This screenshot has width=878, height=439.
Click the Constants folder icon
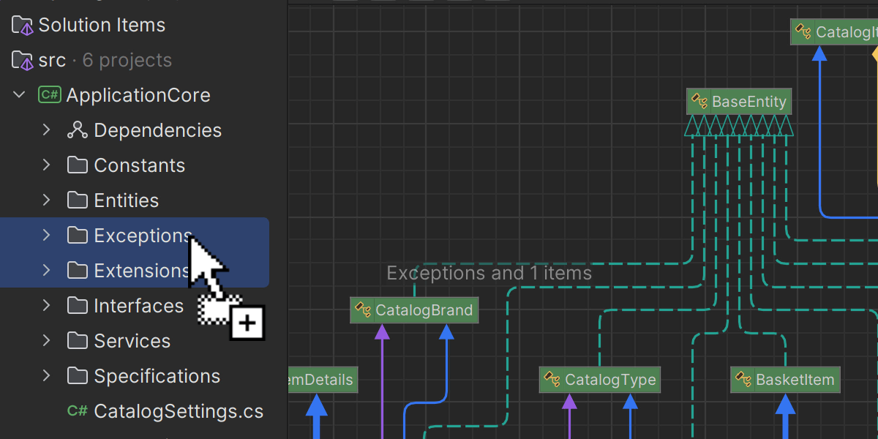[x=77, y=165]
